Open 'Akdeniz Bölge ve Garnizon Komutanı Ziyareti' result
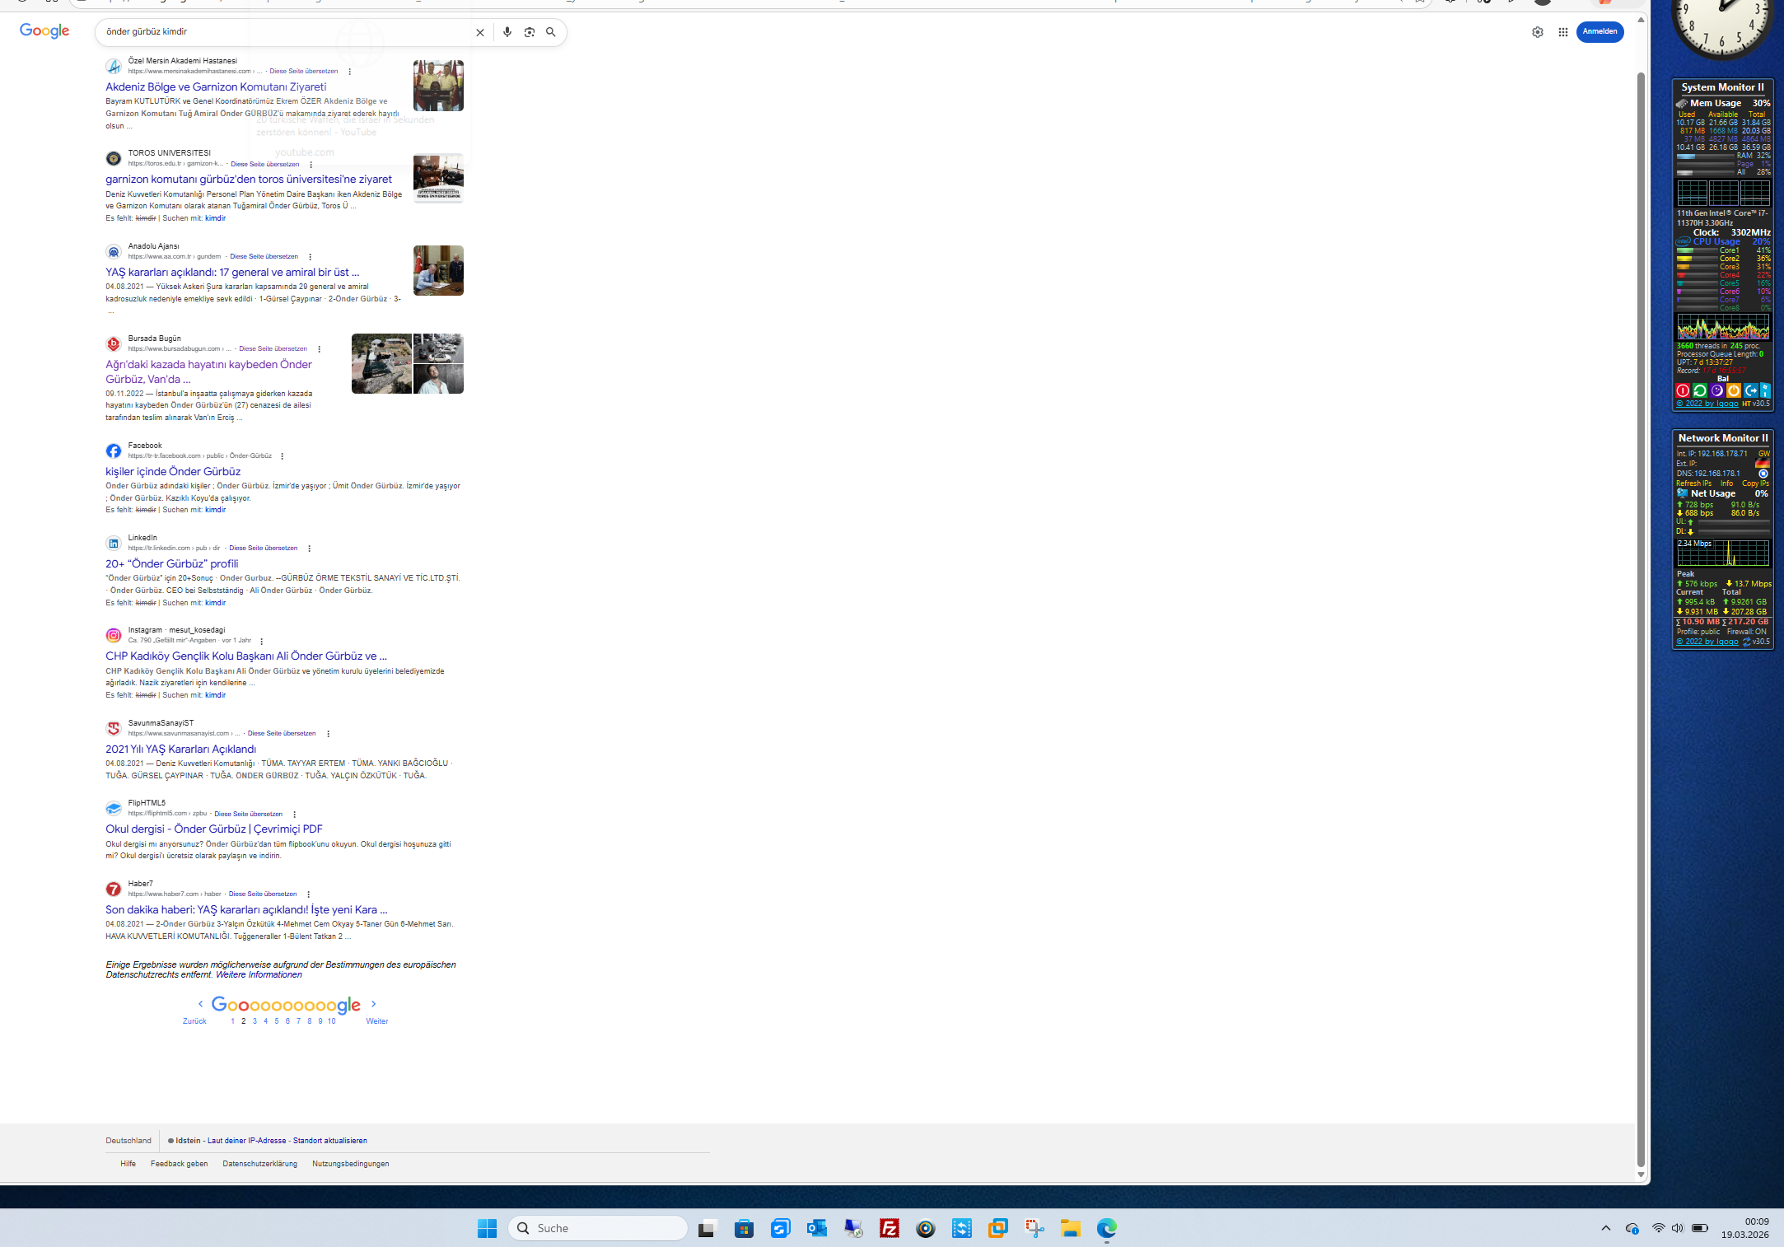The height and width of the screenshot is (1247, 1784). click(216, 87)
